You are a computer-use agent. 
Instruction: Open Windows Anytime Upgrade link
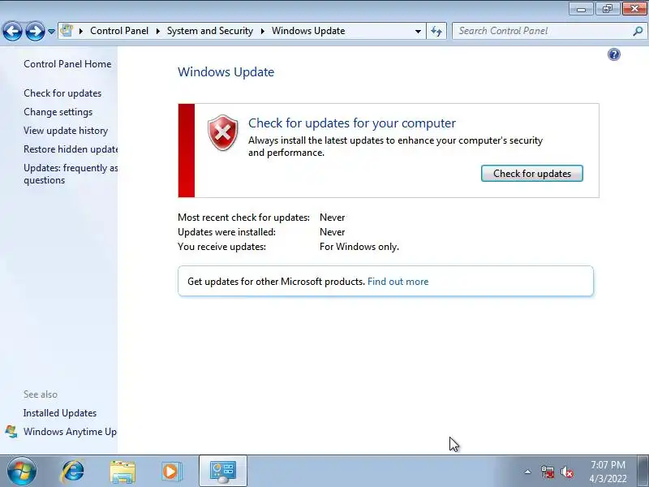[70, 432]
